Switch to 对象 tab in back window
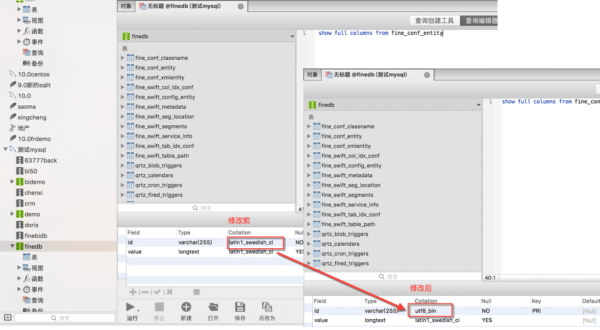Screen dimensions: 600x330 pos(126,6)
